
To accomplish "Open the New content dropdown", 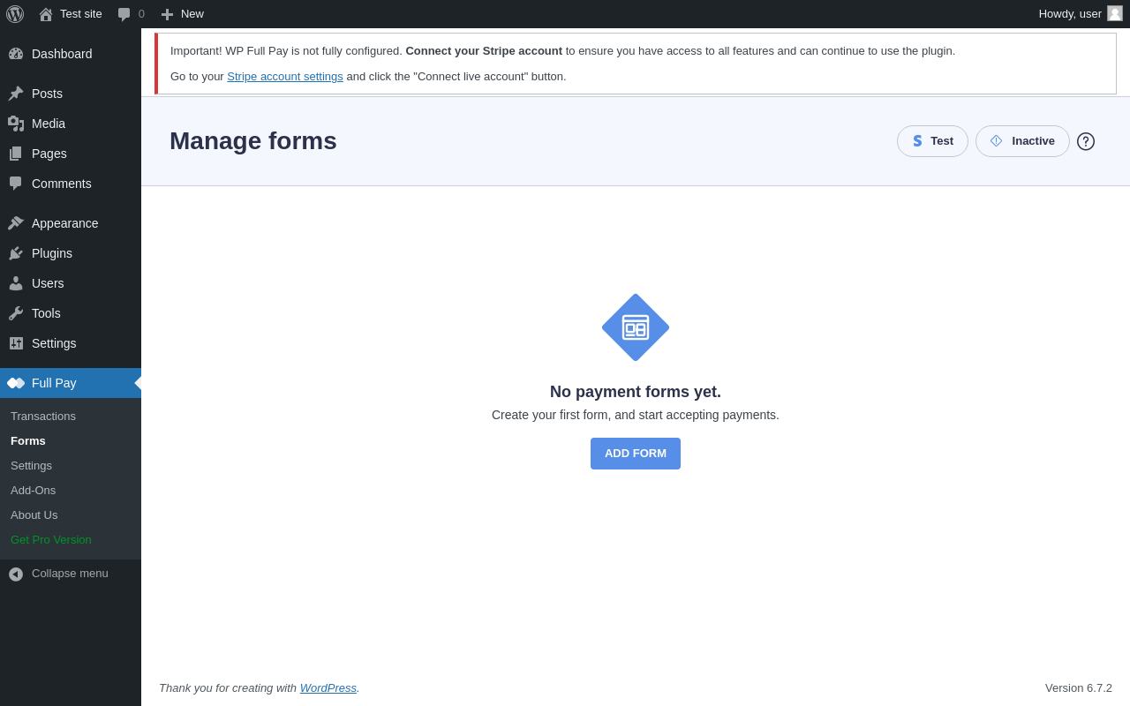I will coord(183,14).
